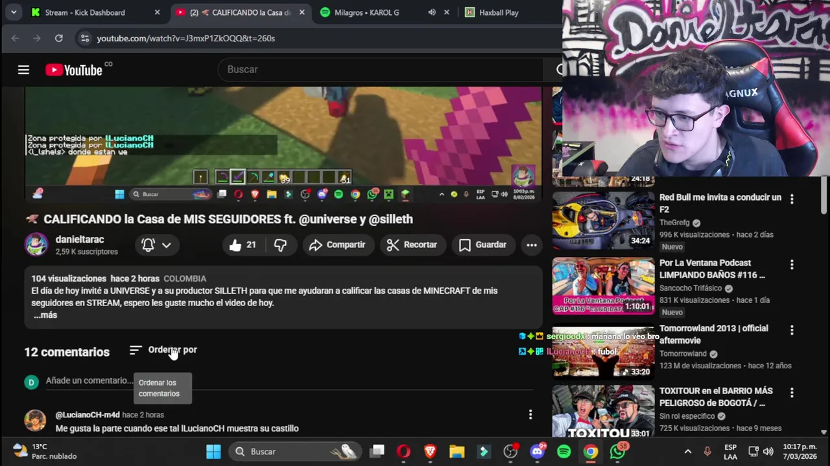
Task: Open the 'Ordenar por' comment sorting dropdown
Action: 163,350
